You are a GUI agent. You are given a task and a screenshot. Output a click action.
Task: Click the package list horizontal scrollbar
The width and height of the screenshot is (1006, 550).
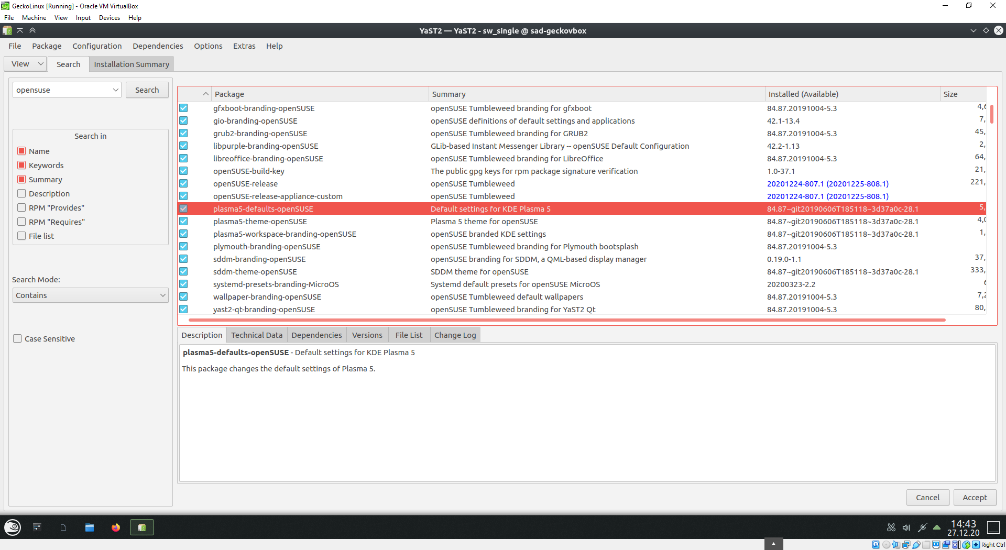[567, 320]
